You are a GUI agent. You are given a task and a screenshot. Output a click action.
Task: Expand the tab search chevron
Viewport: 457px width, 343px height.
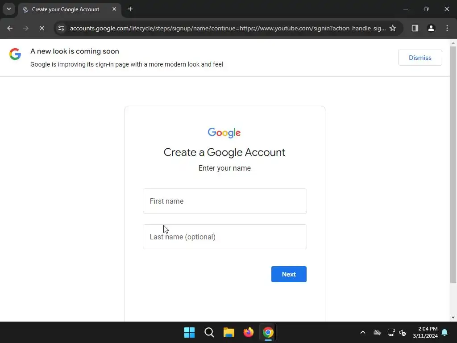click(x=9, y=9)
